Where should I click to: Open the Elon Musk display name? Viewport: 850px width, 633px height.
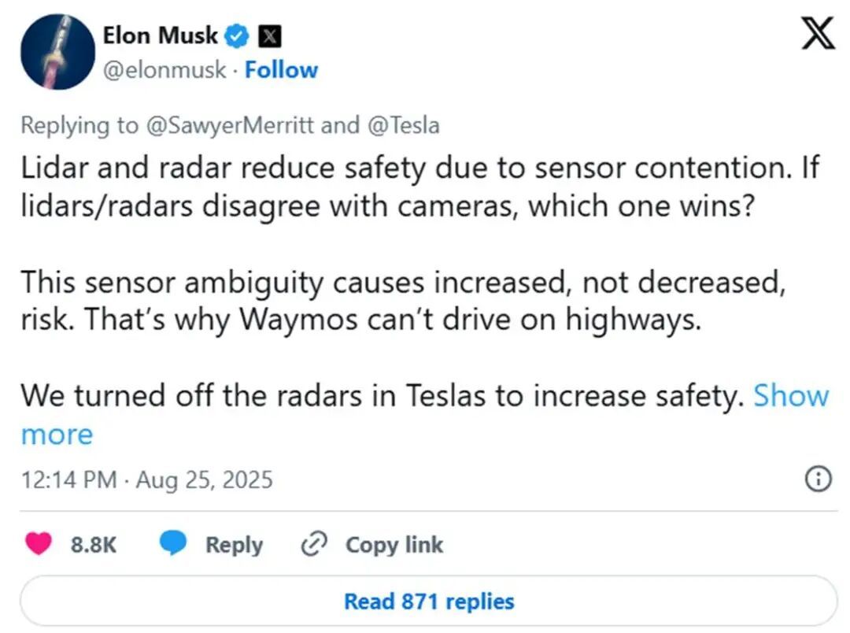pos(162,35)
